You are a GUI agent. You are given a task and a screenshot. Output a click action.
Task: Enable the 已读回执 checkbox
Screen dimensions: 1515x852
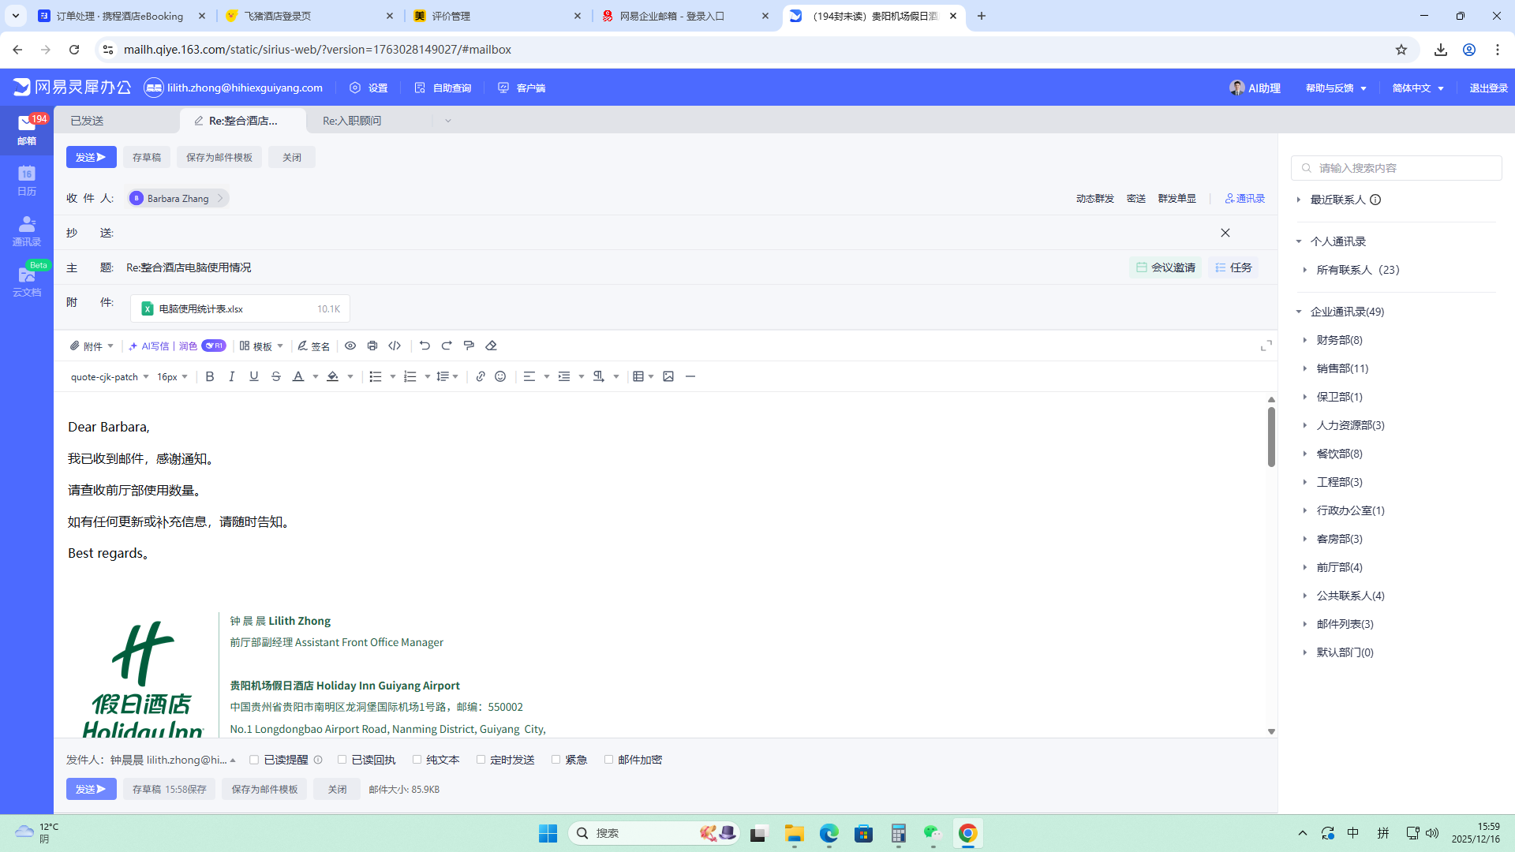[342, 760]
